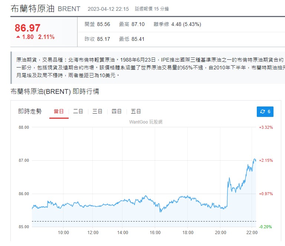Switch to the 五日 tab
The image size is (285, 246).
(136, 111)
